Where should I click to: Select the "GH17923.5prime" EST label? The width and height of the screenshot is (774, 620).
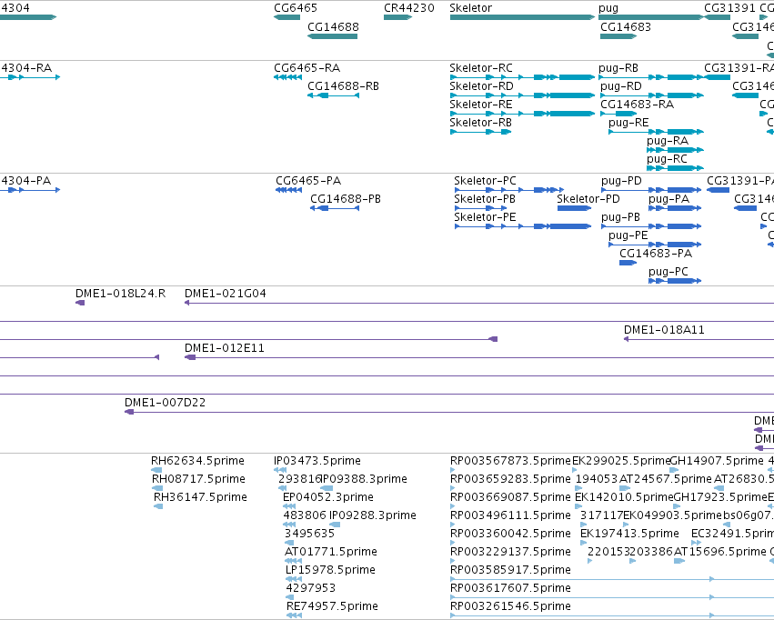[720, 497]
